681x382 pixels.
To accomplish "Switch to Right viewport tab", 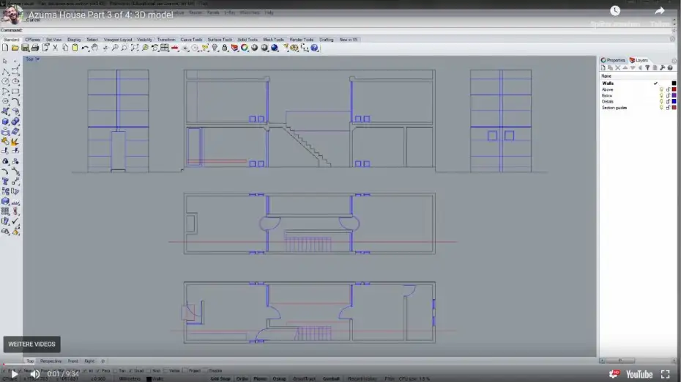I will click(89, 361).
